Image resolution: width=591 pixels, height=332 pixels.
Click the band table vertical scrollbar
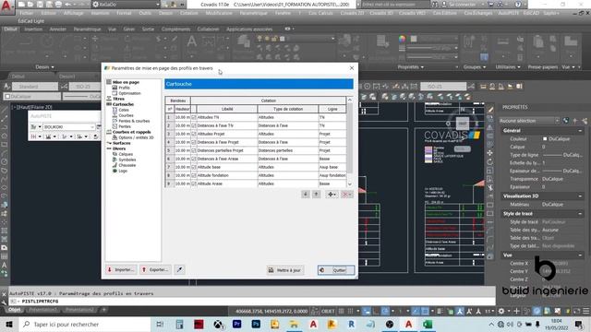[x=350, y=141]
